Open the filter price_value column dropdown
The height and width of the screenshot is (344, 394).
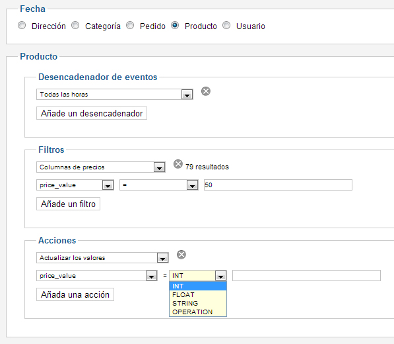click(x=75, y=185)
